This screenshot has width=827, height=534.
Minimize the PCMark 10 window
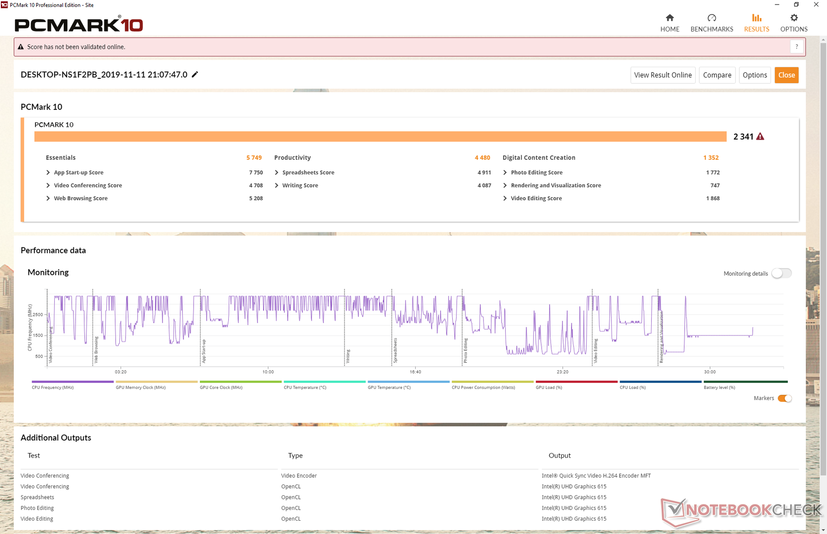[777, 5]
